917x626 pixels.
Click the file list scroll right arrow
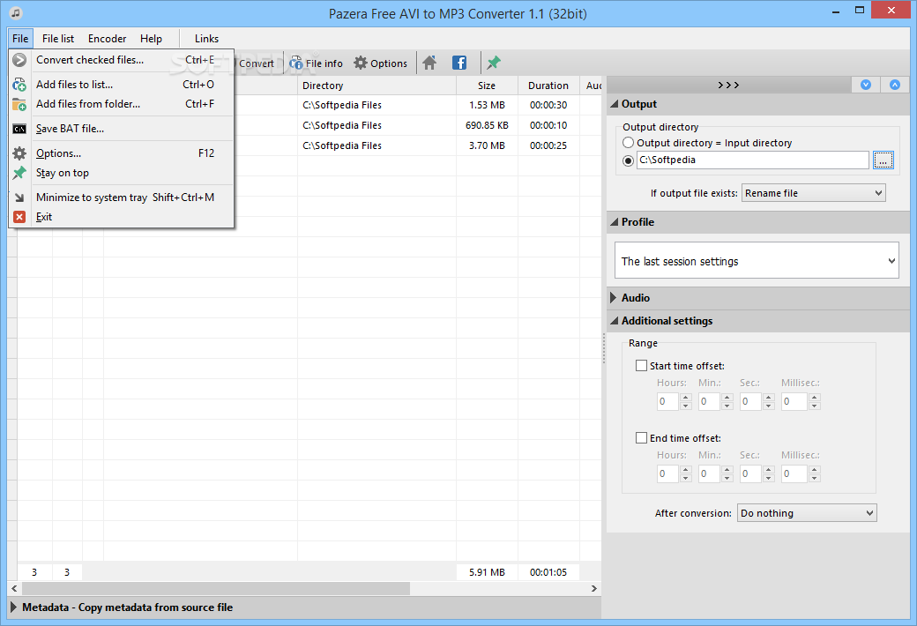[593, 589]
